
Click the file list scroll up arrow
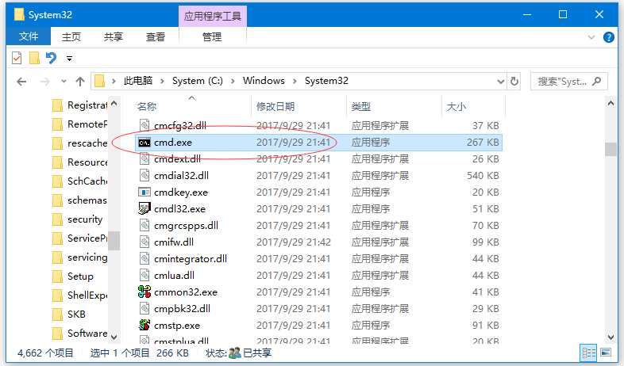tap(611, 104)
